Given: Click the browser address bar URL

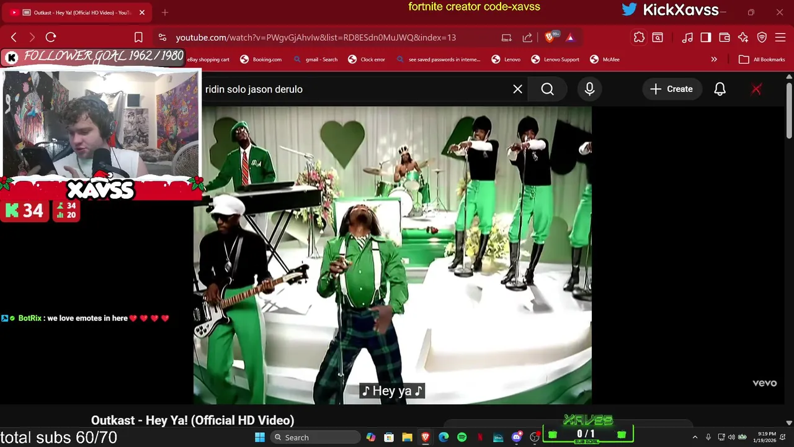Looking at the screenshot, I should [x=316, y=37].
